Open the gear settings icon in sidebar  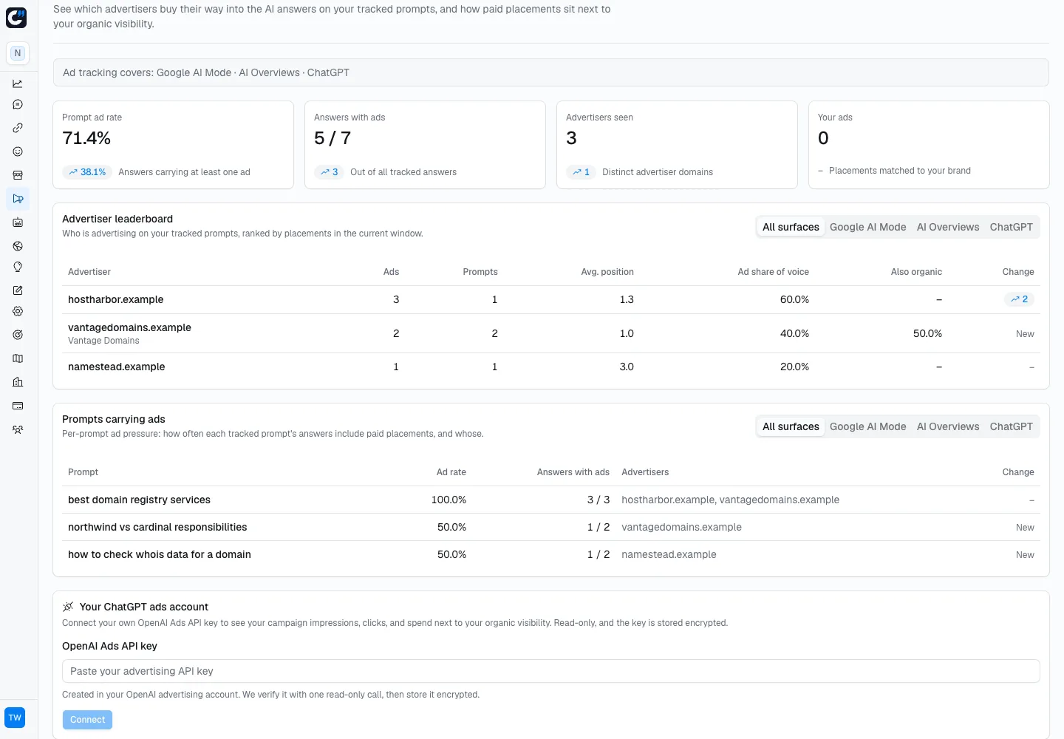18,311
